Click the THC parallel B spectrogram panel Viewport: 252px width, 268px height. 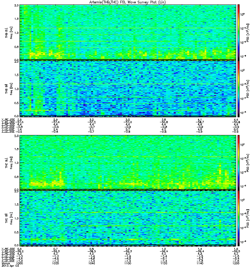point(128,218)
